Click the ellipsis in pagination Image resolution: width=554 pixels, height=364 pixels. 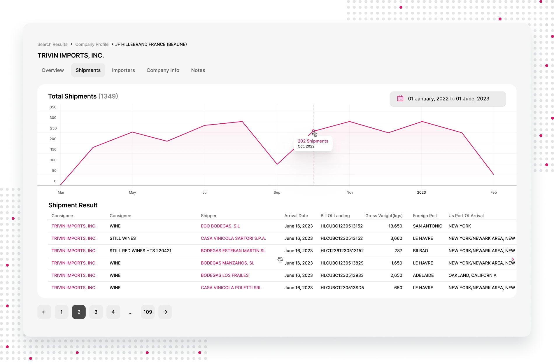point(131,312)
